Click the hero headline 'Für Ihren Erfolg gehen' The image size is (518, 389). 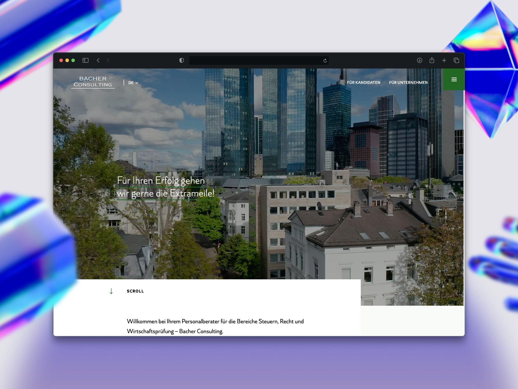pyautogui.click(x=161, y=180)
